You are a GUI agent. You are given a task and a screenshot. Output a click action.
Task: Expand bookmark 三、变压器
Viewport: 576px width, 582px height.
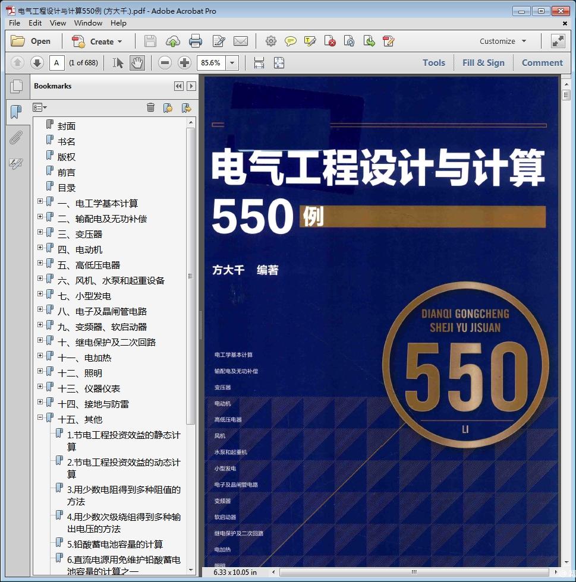pos(40,232)
